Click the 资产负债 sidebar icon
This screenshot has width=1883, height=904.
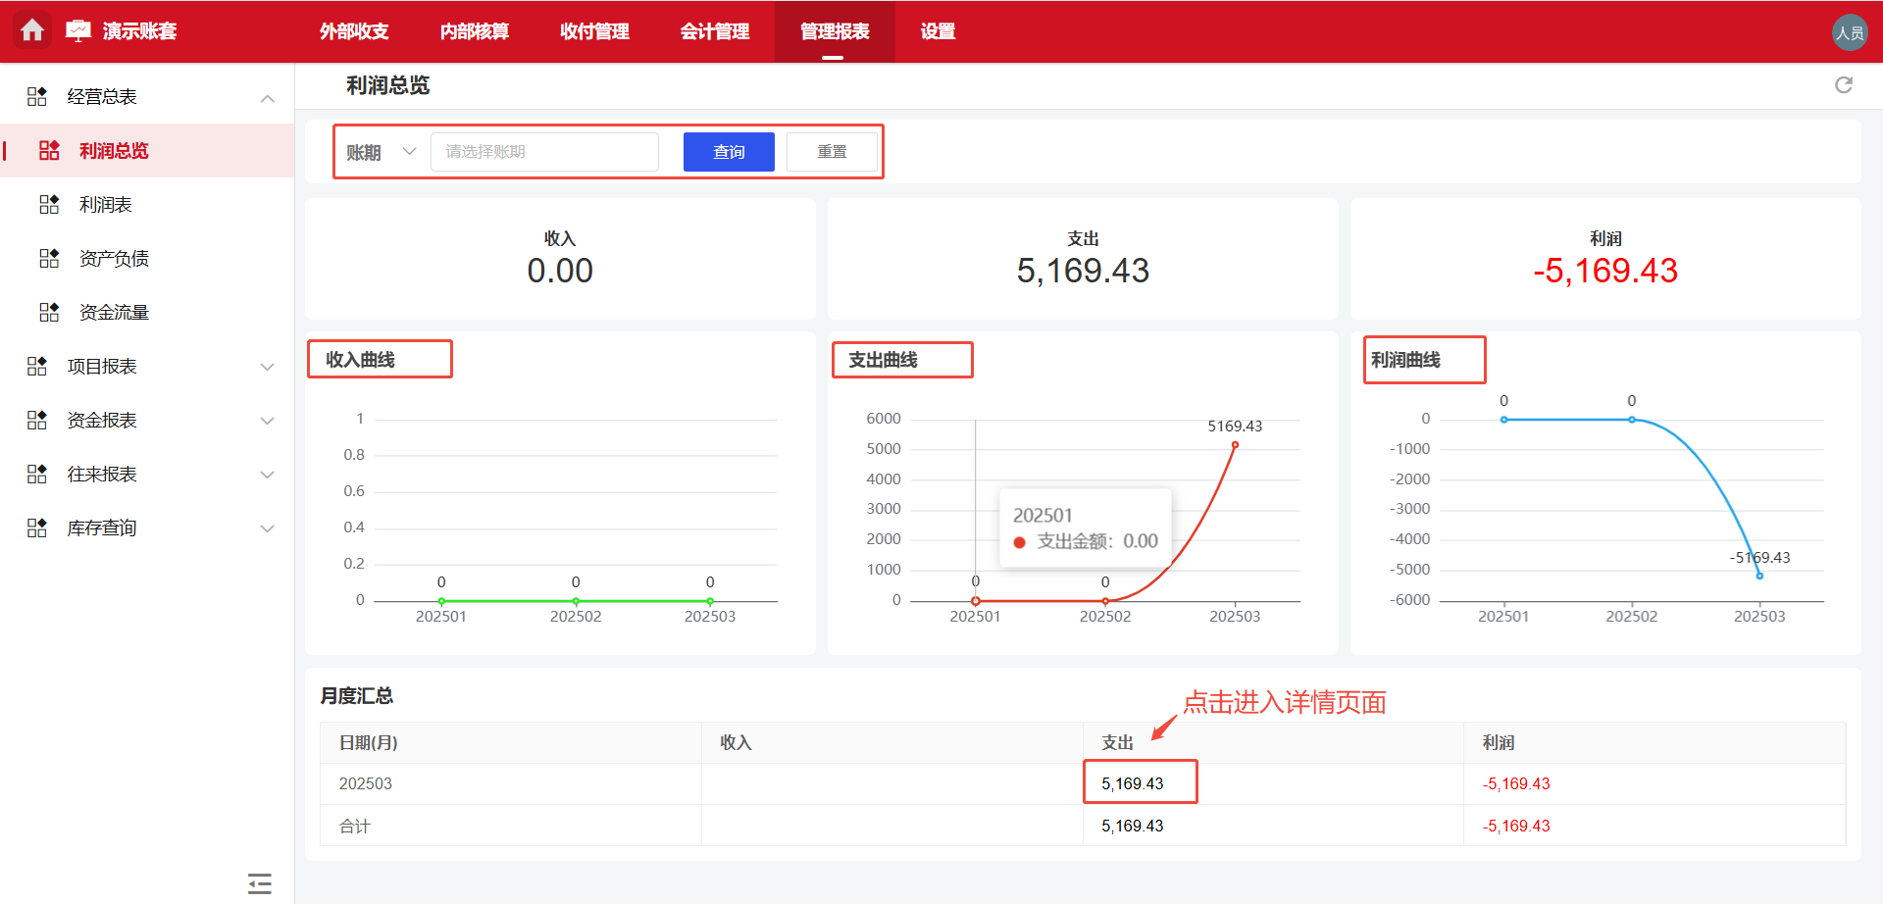point(48,258)
